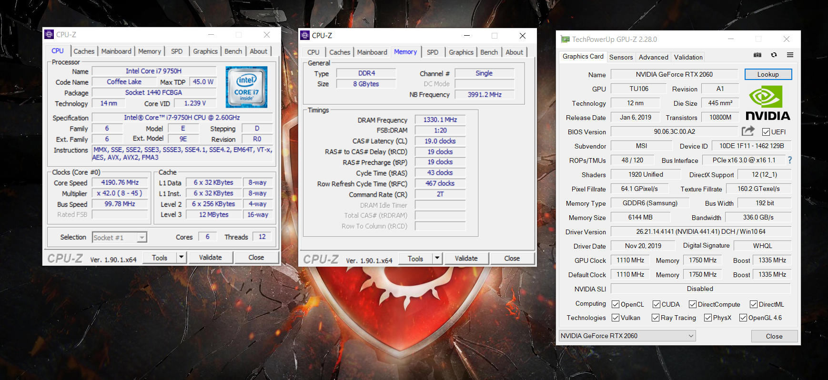Click Bandwidth value 336.0 GB/s

(x=758, y=217)
